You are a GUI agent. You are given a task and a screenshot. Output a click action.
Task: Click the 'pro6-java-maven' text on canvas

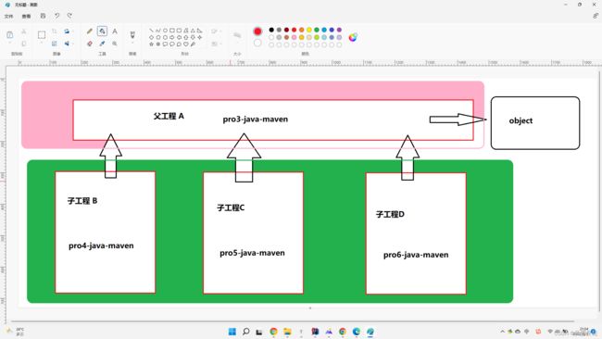pyautogui.click(x=416, y=255)
